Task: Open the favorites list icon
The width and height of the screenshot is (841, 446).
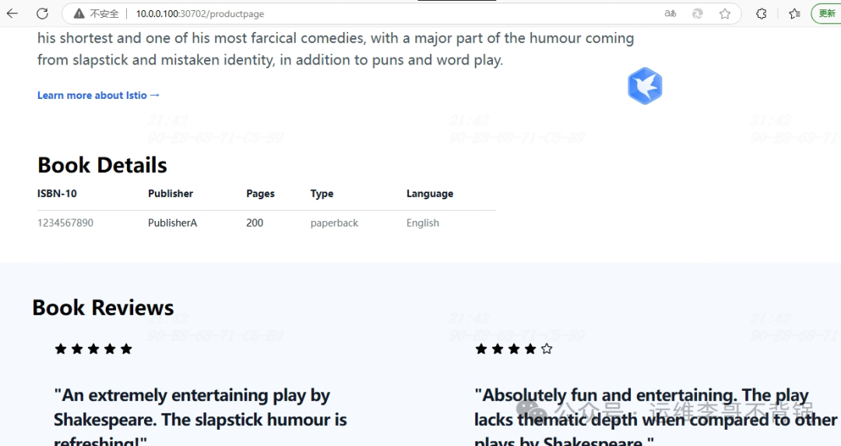Action: [x=794, y=13]
